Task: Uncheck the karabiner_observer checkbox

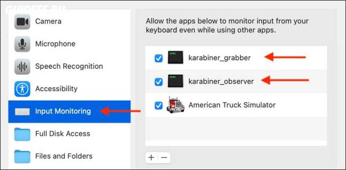Action: pyautogui.click(x=159, y=82)
